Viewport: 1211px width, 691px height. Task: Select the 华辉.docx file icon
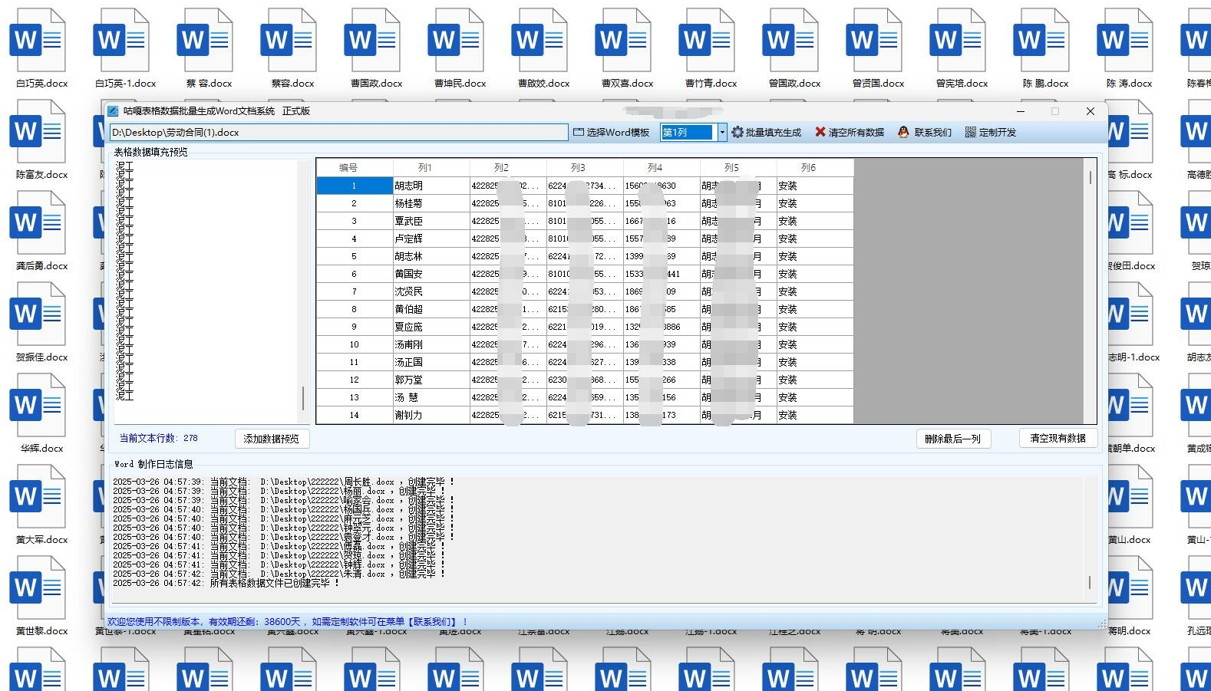(x=38, y=405)
